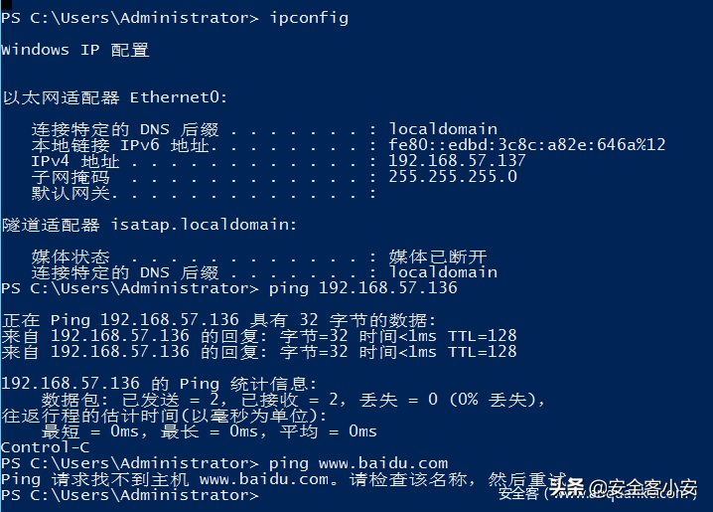Click the IPv6 link-local address fe80::edbd
This screenshot has height=512, width=713.
pyautogui.click(x=526, y=145)
